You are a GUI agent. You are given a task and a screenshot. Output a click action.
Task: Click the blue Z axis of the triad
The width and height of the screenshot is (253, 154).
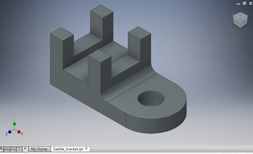tap(9, 132)
